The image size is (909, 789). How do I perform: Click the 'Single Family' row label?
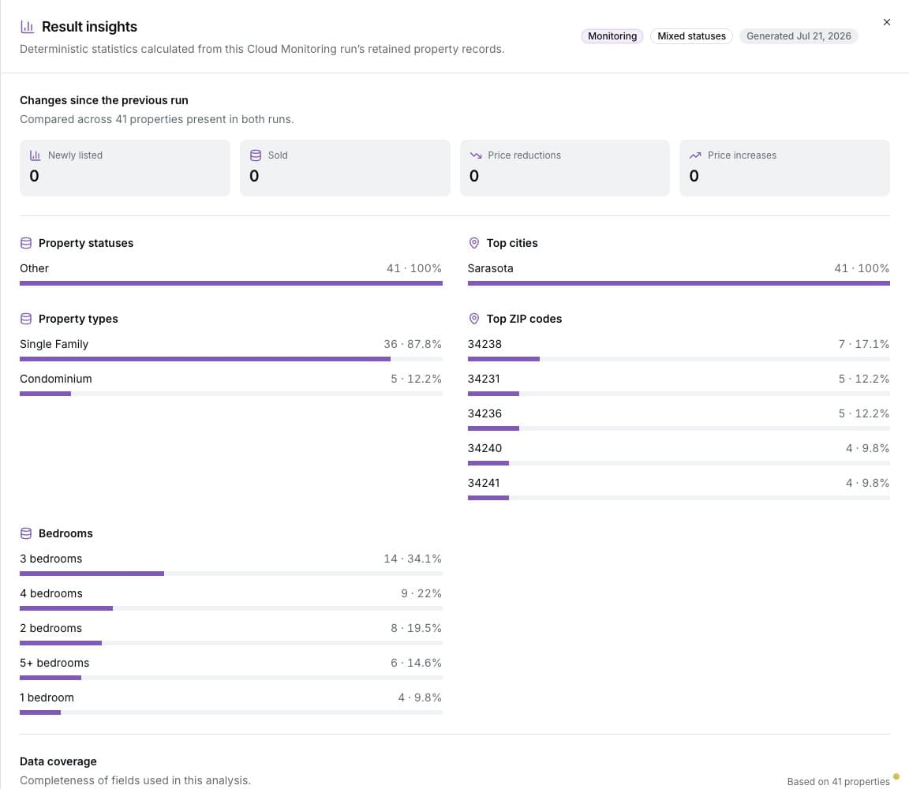tap(54, 344)
